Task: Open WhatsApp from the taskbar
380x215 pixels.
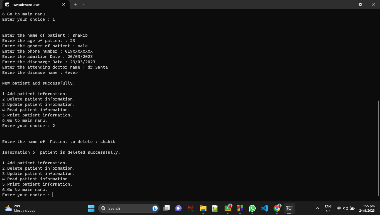Action: (252, 208)
